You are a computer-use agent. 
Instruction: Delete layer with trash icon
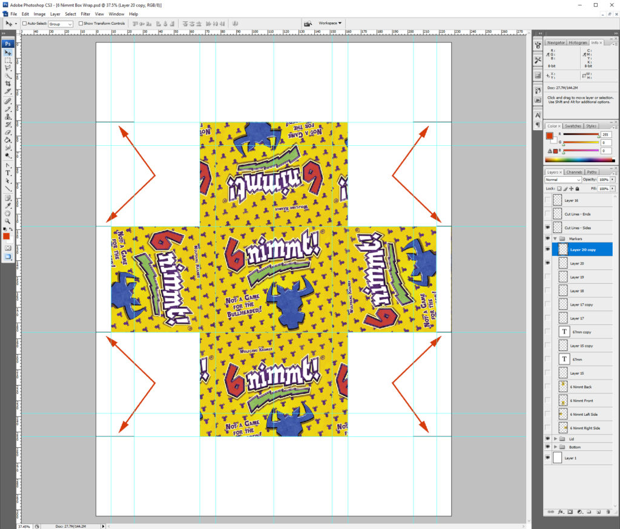(x=608, y=511)
